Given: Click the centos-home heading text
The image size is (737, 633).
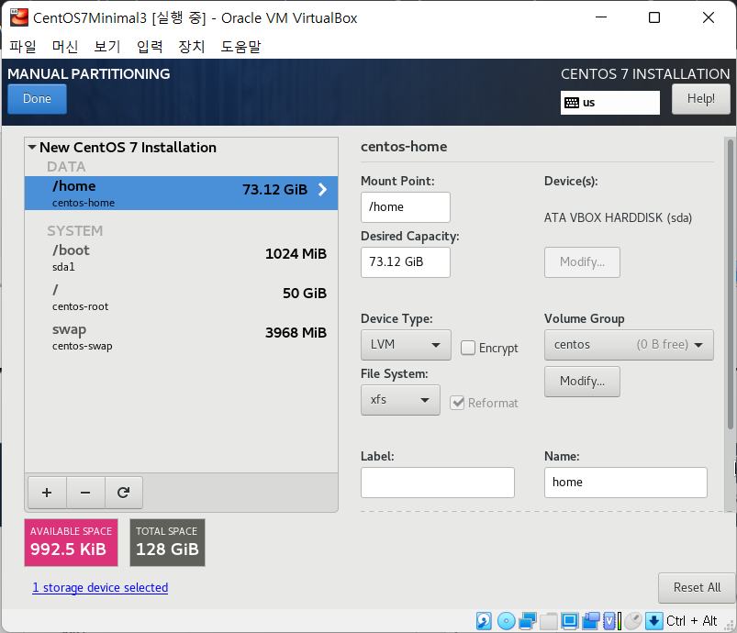Looking at the screenshot, I should tap(404, 147).
